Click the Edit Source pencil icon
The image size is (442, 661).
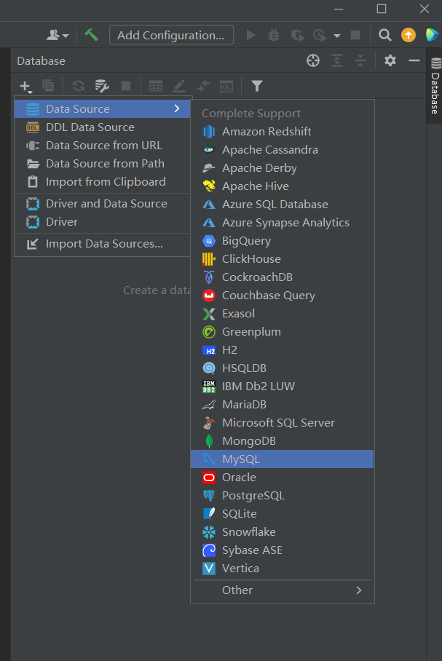point(179,86)
